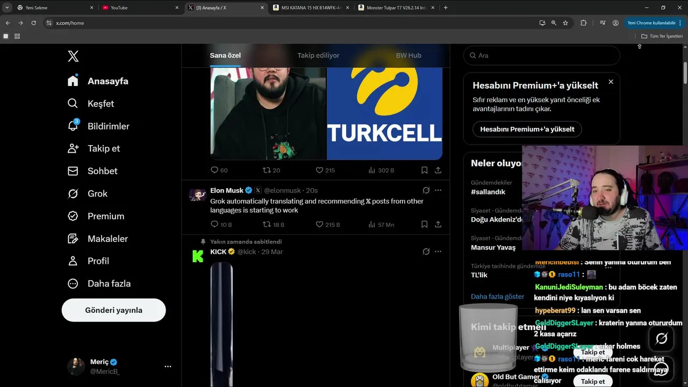
Task: Share Elon Musk's post
Action: 438,224
